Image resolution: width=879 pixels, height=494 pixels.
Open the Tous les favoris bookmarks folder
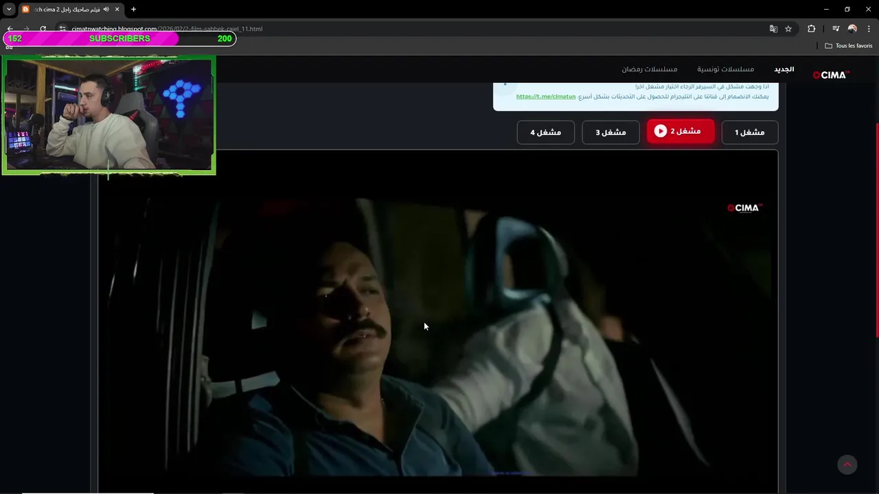click(x=848, y=46)
